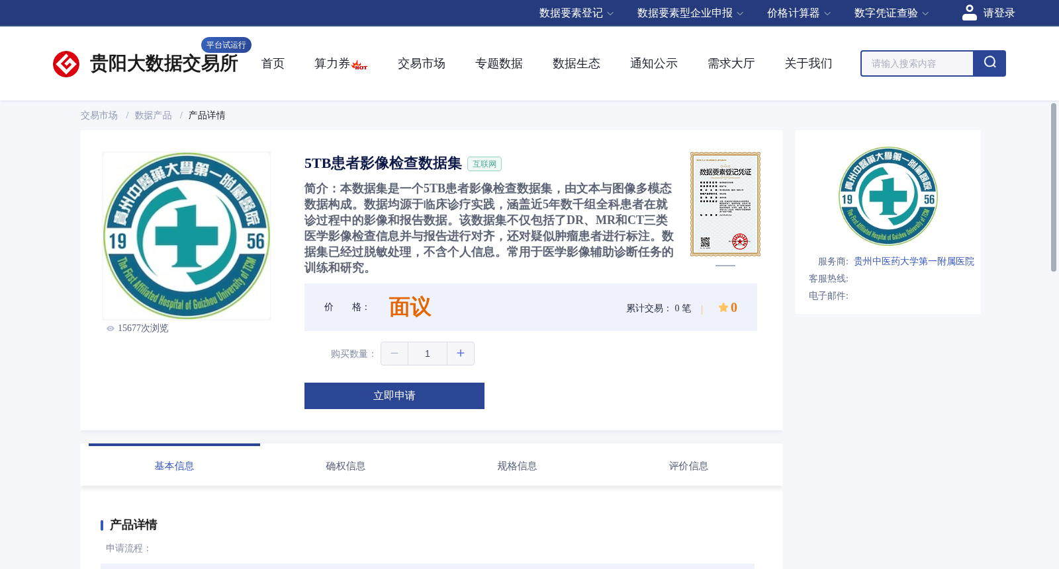1059x569 pixels.
Task: Open the data registration certificate thumbnail
Action: pos(725,204)
